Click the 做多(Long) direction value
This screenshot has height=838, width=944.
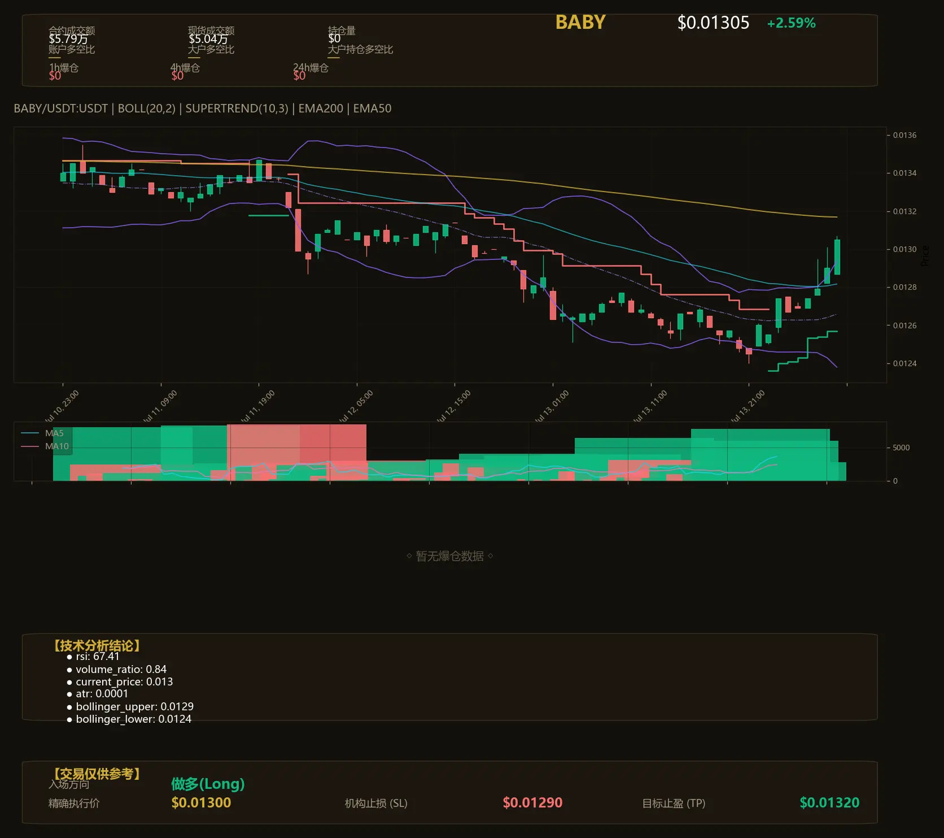[x=208, y=784]
